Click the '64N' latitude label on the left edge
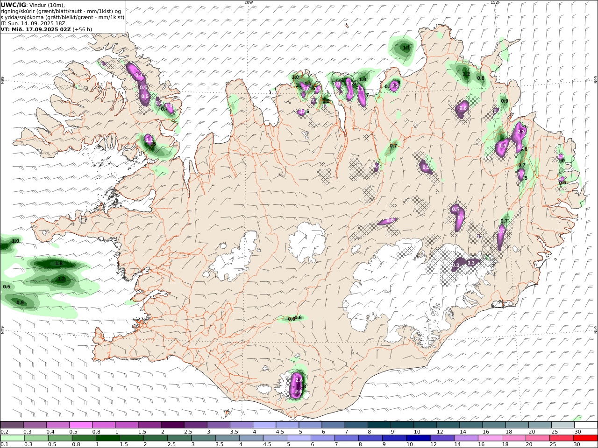 [2, 329]
